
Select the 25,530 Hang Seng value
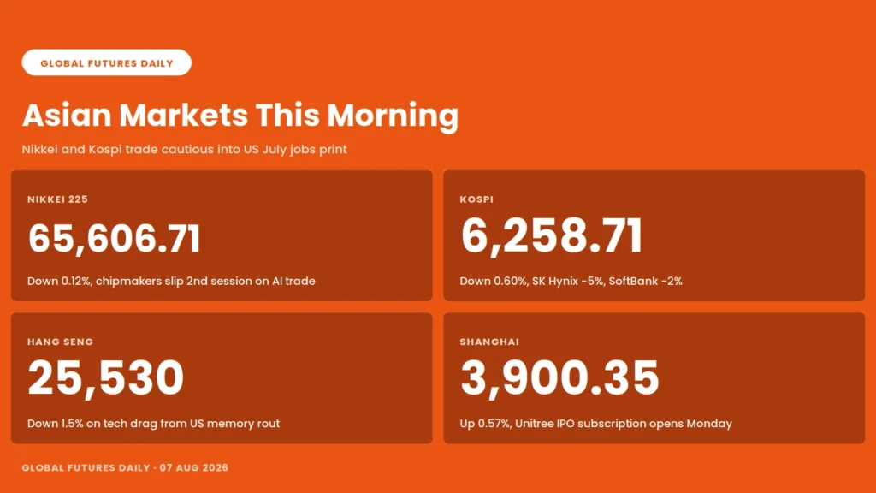[105, 378]
